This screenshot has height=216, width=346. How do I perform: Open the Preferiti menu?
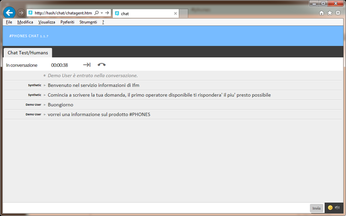[67, 22]
